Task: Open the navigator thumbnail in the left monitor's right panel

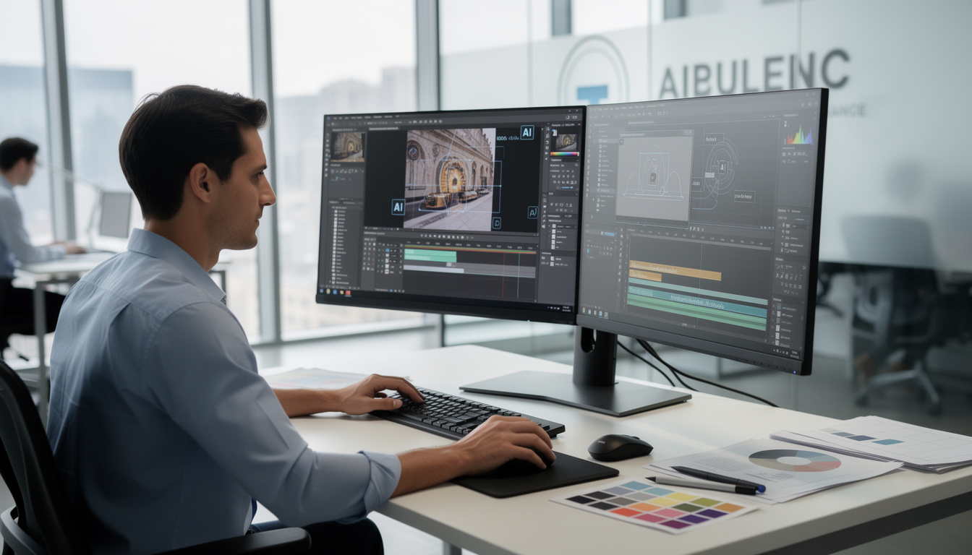Action: [x=566, y=142]
